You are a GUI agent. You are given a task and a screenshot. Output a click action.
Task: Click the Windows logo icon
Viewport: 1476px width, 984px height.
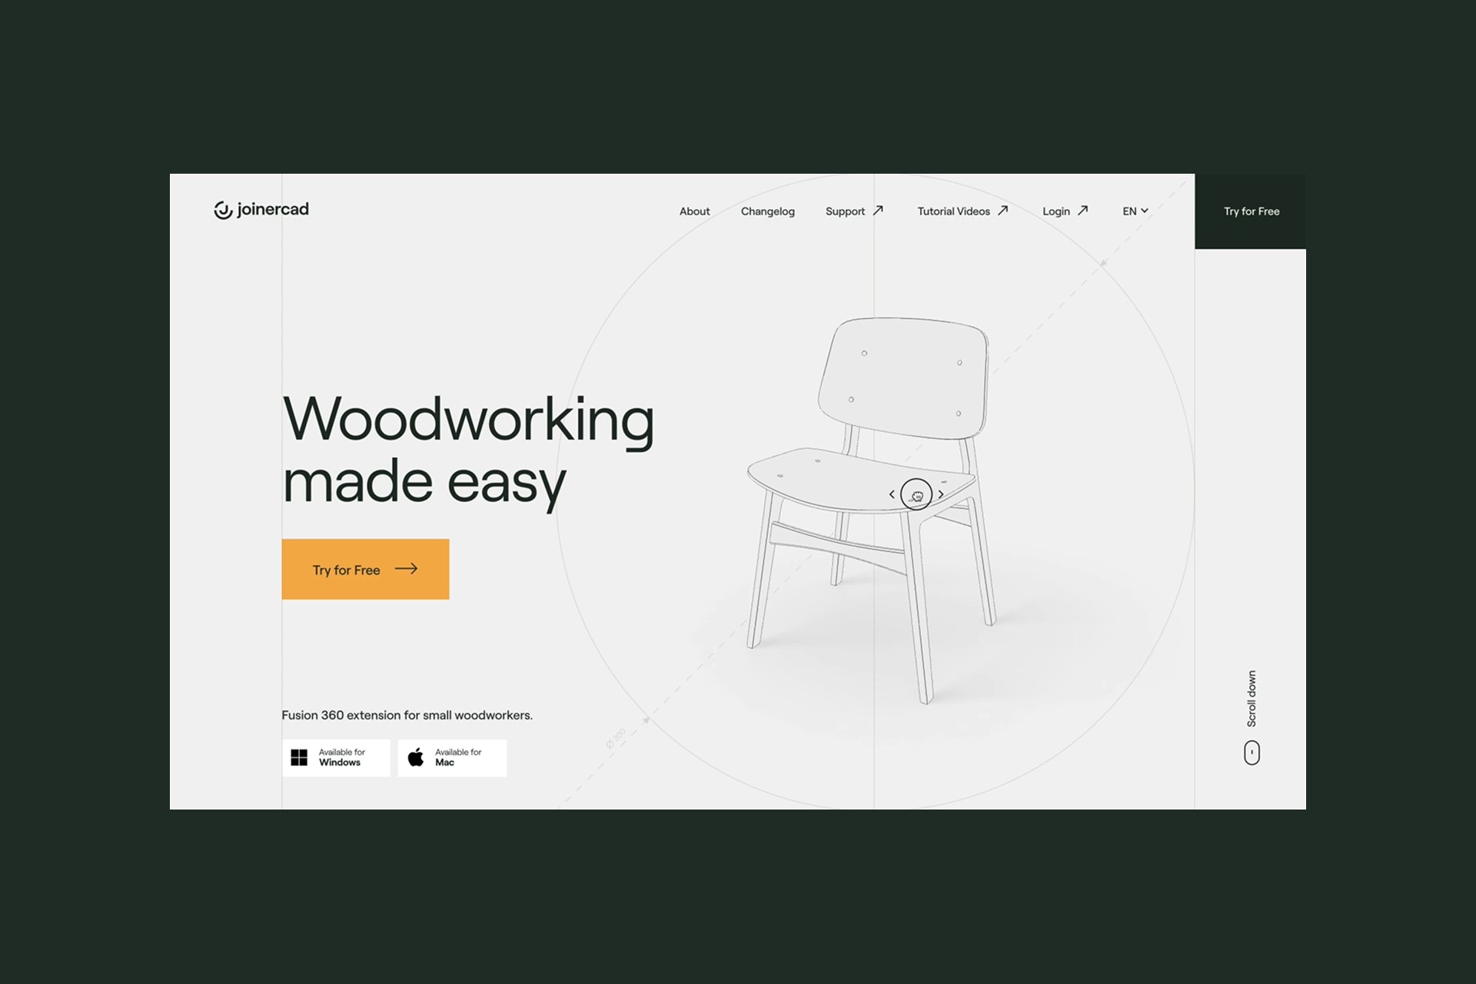(x=299, y=758)
